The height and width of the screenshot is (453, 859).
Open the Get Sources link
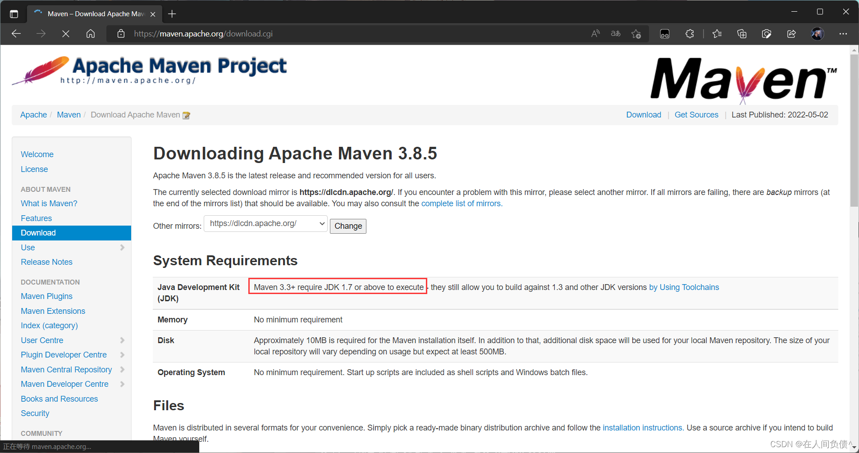coord(696,115)
